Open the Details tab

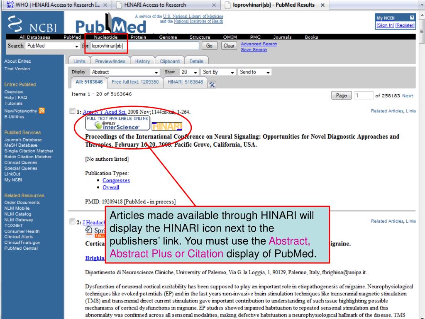(x=196, y=61)
